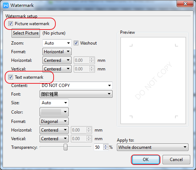Screen dimensions: 196x170
Task: Open the Font dropdown list
Action: (x=76, y=94)
